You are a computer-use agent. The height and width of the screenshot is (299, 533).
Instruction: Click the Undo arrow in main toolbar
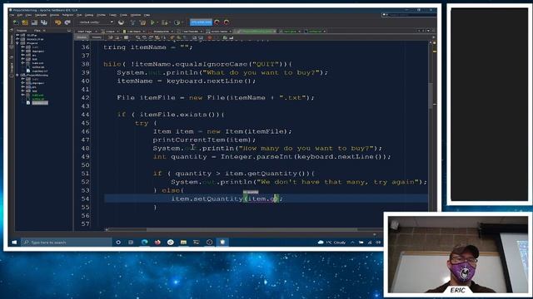pyautogui.click(x=57, y=22)
